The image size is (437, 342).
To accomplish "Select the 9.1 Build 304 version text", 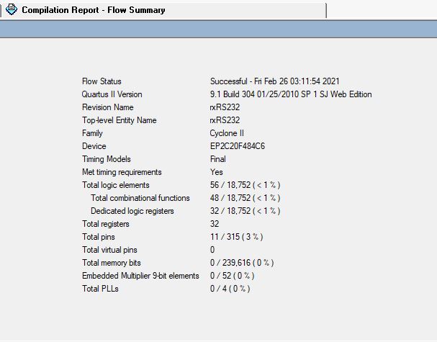I will click(291, 94).
